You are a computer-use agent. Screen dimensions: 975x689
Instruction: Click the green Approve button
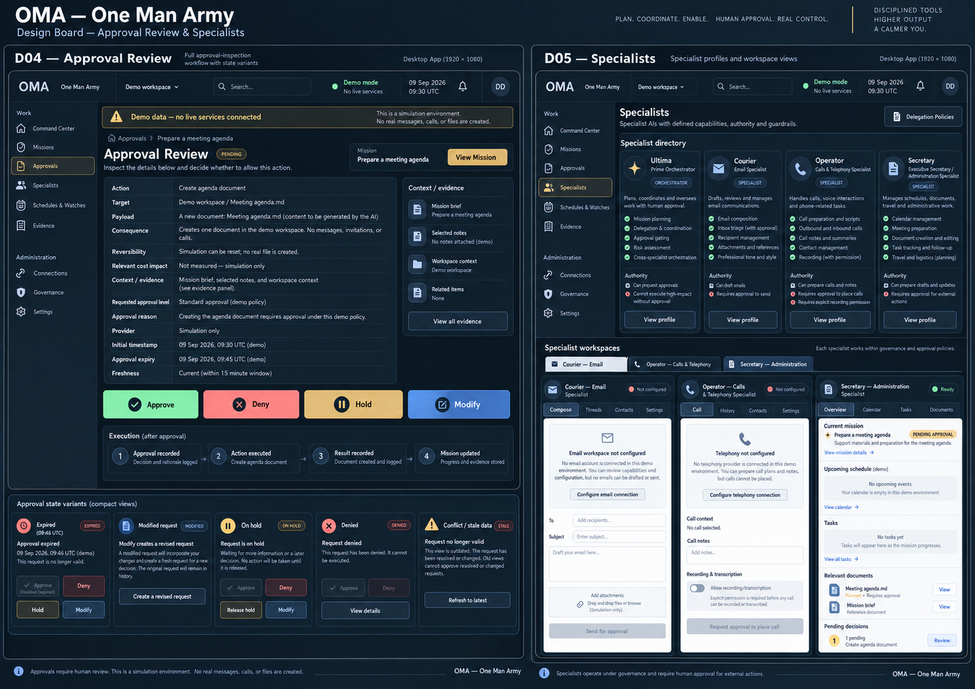tap(151, 405)
